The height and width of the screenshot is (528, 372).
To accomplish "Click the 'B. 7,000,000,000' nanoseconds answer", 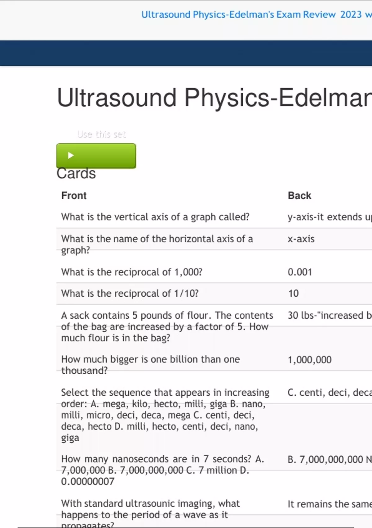I will click(x=329, y=459).
